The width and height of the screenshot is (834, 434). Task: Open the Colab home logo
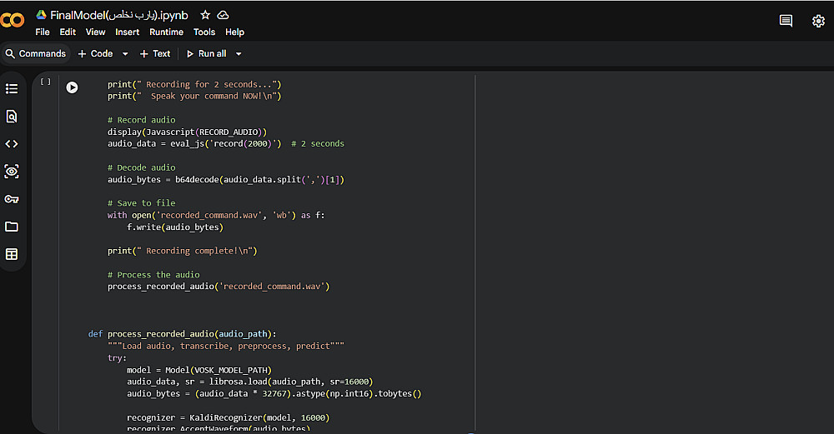point(12,21)
